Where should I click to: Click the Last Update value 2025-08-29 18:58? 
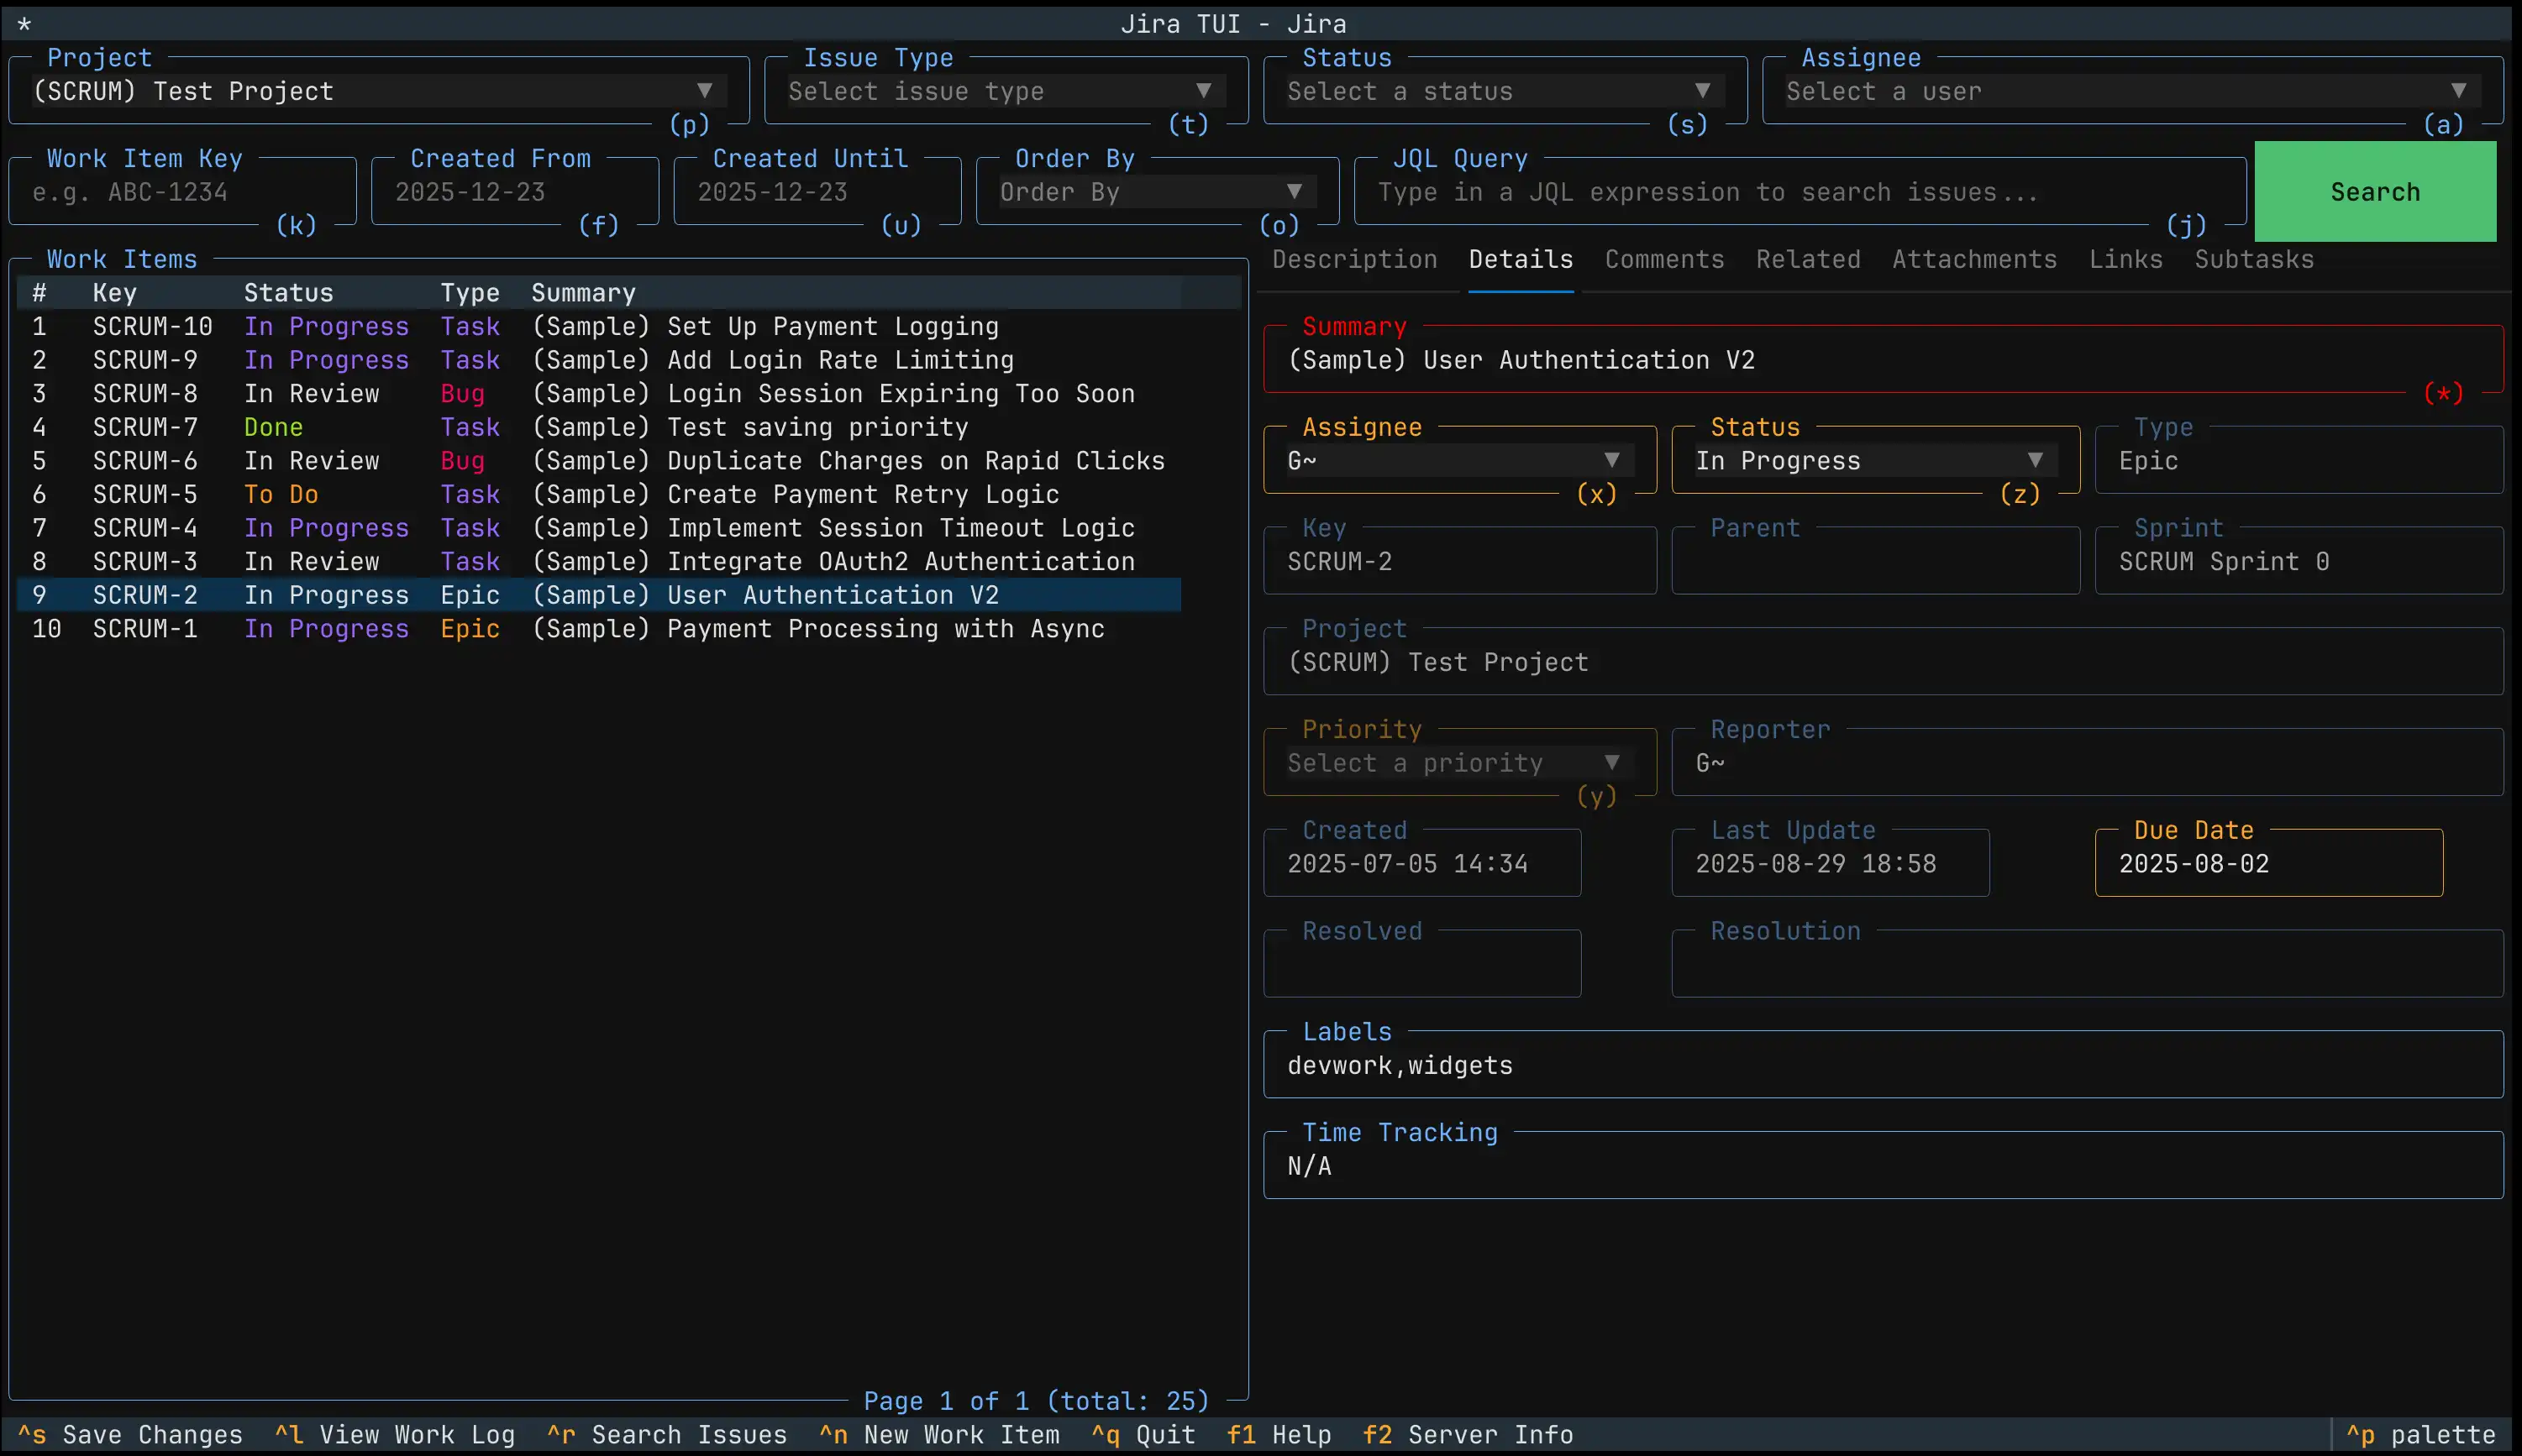(x=1815, y=864)
